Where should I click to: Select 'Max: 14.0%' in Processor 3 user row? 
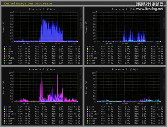[157, 107]
